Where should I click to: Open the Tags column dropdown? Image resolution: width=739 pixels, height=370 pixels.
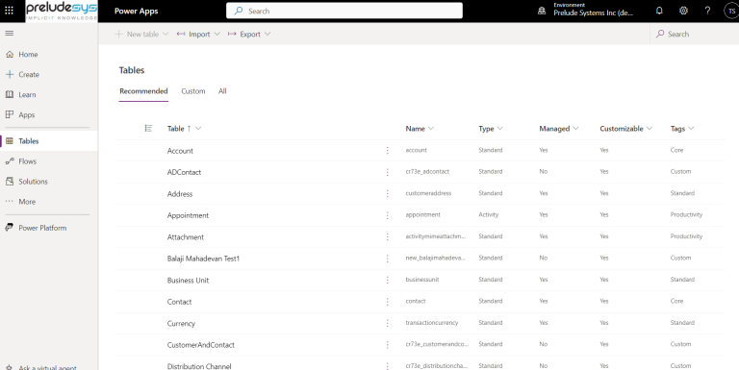[691, 129]
